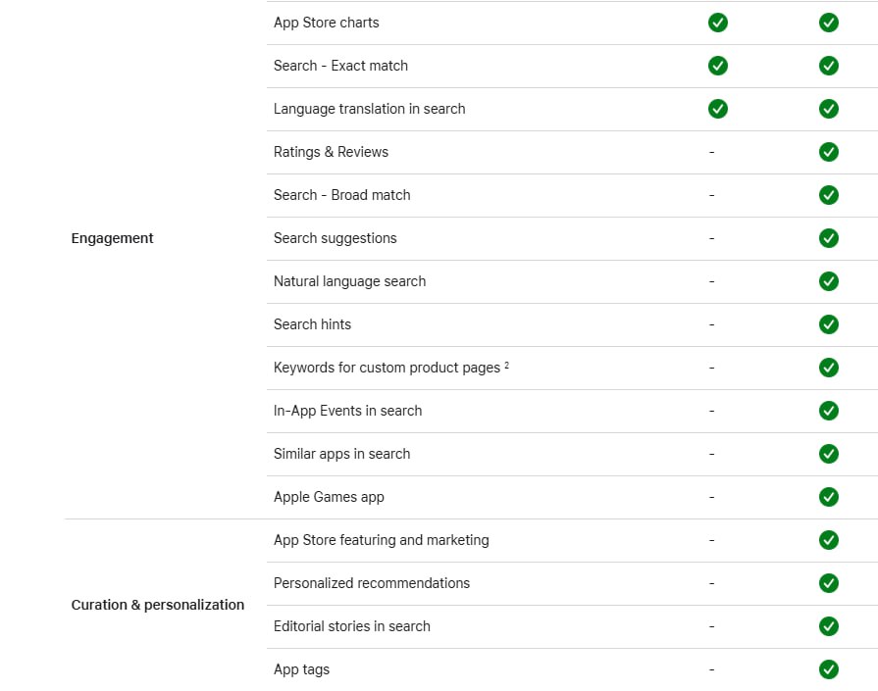The image size is (878, 691).
Task: Click second-column checkmark for App Store charts
Action: pyautogui.click(x=829, y=23)
